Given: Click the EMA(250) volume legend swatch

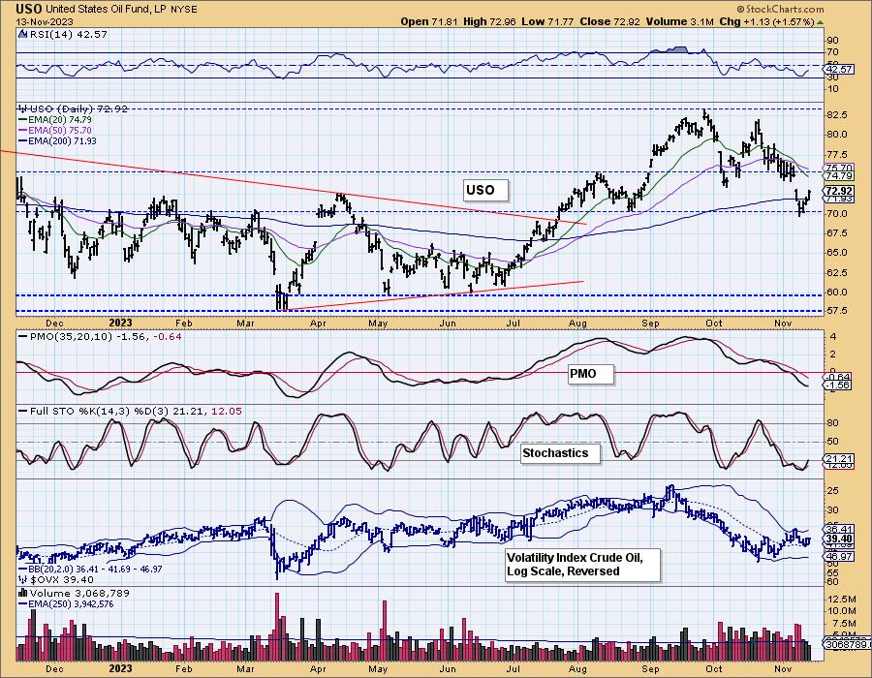Looking at the screenshot, I should [x=23, y=603].
